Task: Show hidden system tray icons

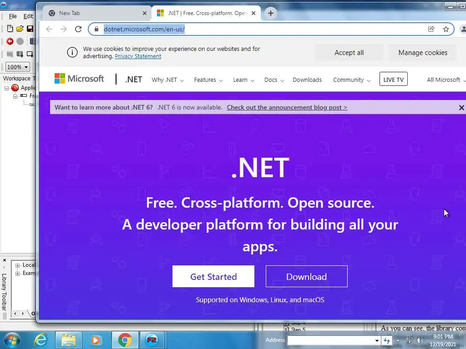Action: [398, 340]
